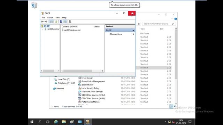Click Explorer vertical scrollbar up arrow
This screenshot has width=223, height=125.
pyautogui.click(x=176, y=28)
